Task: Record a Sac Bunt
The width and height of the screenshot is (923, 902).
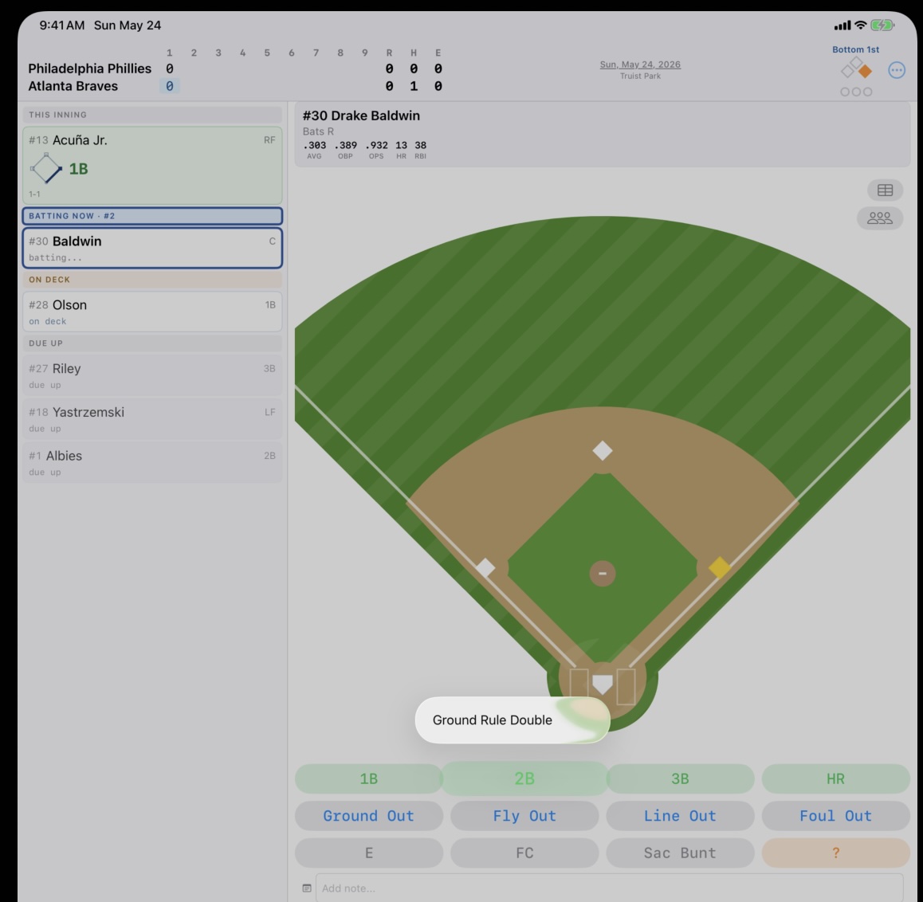Action: [680, 853]
